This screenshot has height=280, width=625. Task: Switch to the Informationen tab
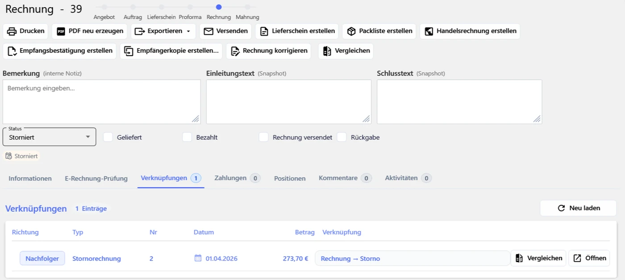[x=30, y=178]
